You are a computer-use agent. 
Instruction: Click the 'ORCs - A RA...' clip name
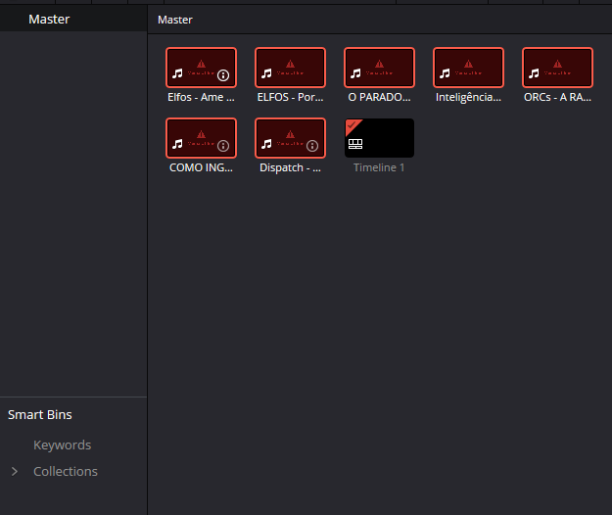pyautogui.click(x=557, y=97)
